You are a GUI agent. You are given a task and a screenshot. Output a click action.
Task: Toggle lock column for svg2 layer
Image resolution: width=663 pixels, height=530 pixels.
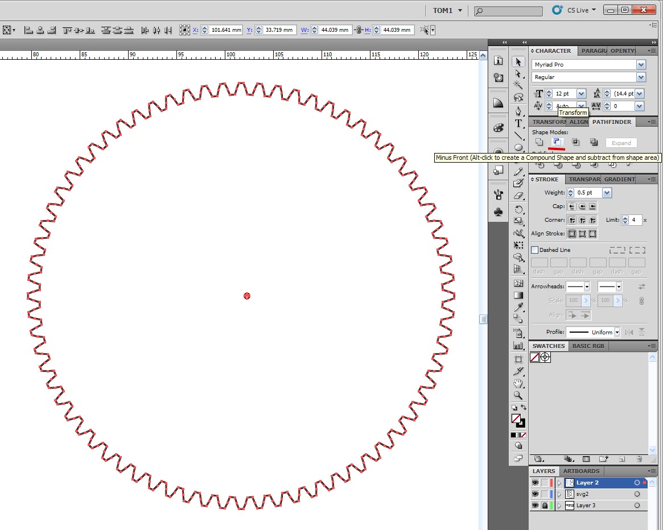[545, 494]
